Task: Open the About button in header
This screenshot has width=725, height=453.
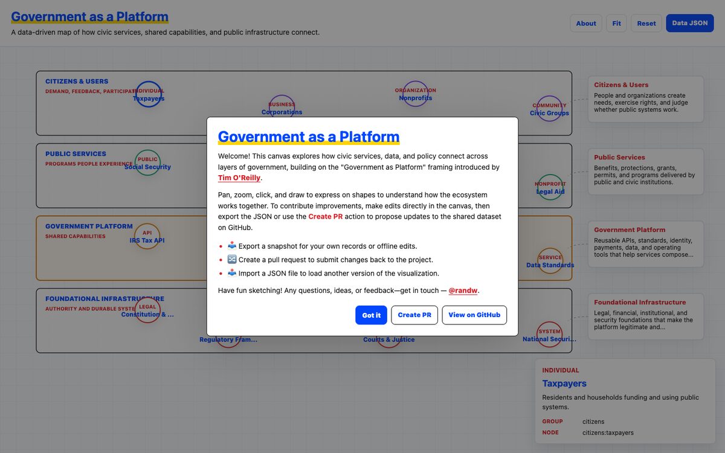Action: tap(586, 23)
